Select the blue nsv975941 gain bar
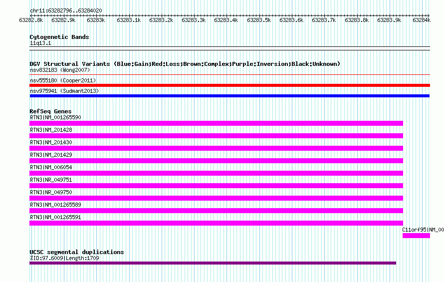The width and height of the screenshot is (444, 282). 229,96
